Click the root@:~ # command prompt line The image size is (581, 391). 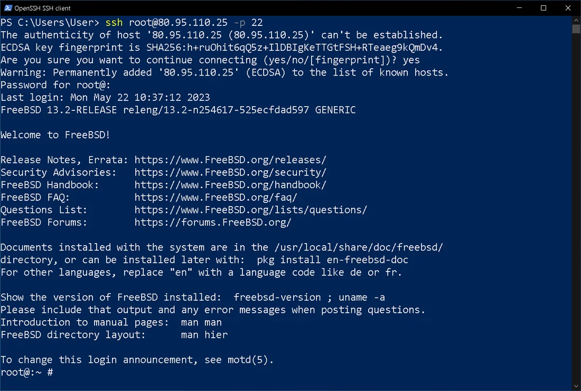(x=26, y=373)
